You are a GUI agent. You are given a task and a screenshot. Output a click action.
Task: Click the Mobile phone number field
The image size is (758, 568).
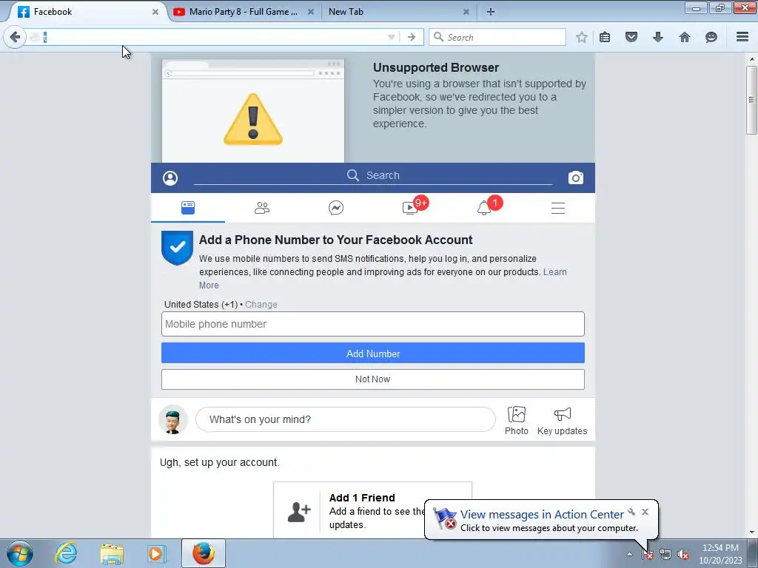click(373, 324)
